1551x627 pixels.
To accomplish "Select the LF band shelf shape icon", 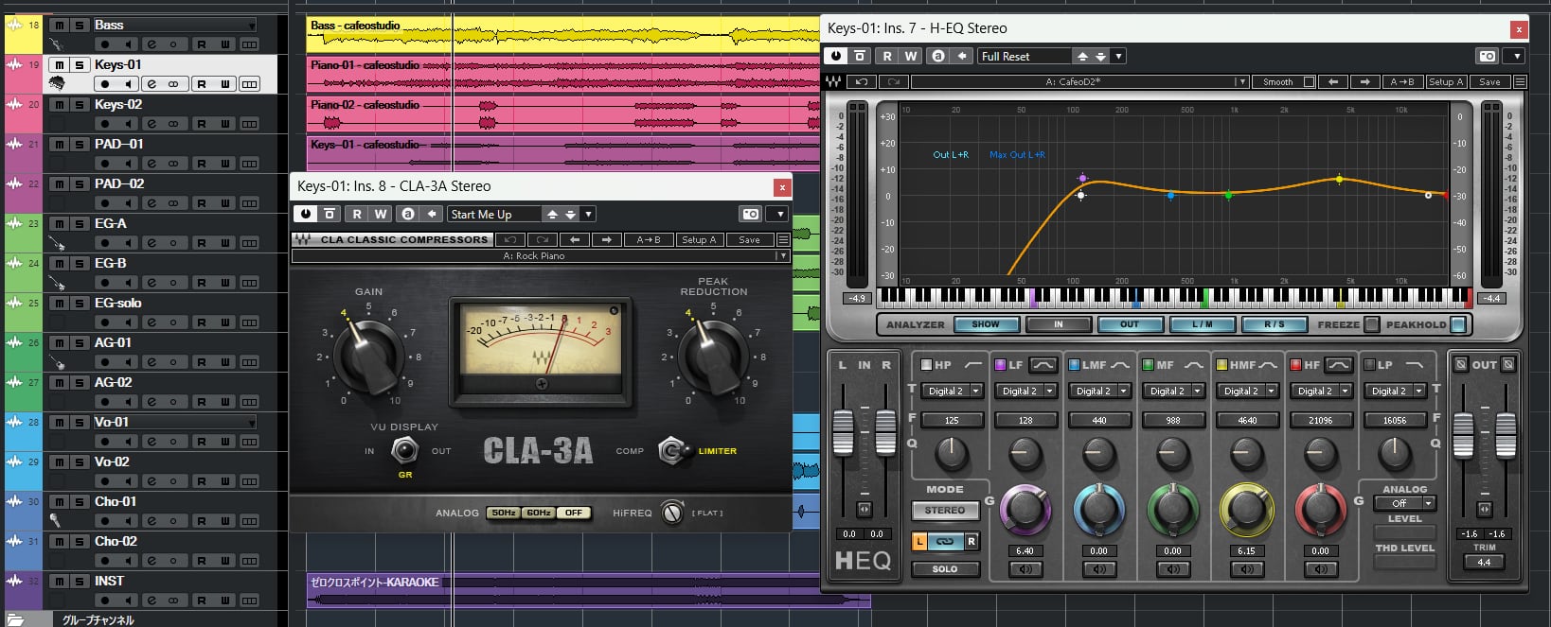I will tap(1043, 365).
